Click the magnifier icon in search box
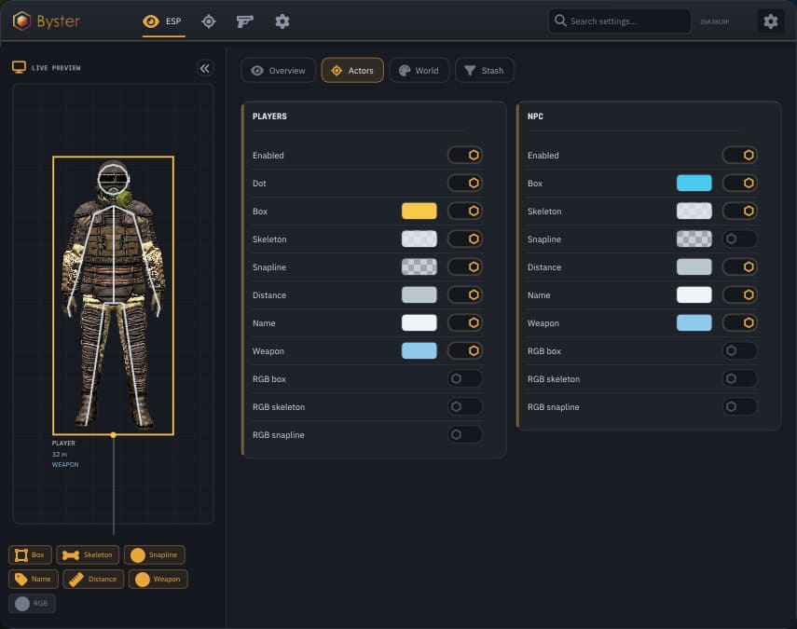Viewport: 797px width, 629px height. pyautogui.click(x=560, y=21)
